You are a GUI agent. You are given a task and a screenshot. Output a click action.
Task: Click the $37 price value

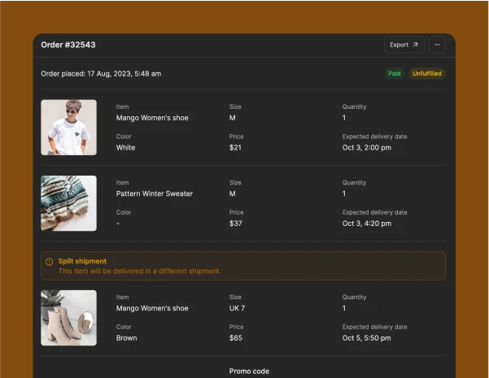[x=235, y=224]
